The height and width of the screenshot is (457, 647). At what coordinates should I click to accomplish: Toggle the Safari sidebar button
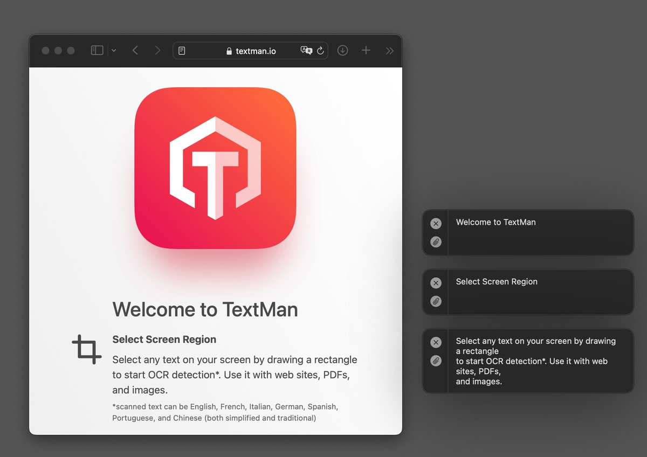coord(97,50)
